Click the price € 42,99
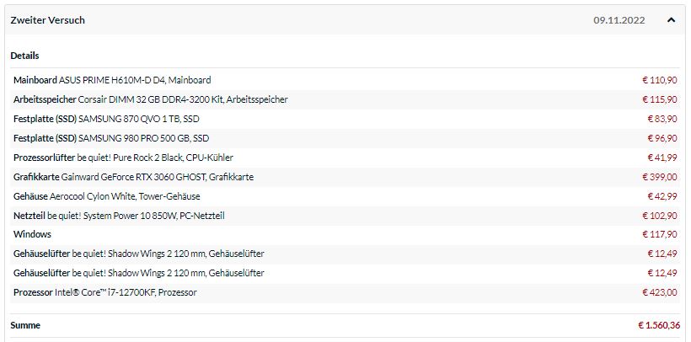 [x=662, y=196]
